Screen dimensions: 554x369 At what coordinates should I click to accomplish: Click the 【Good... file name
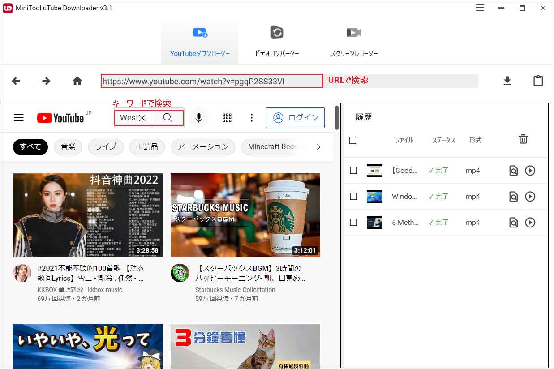[x=405, y=171]
